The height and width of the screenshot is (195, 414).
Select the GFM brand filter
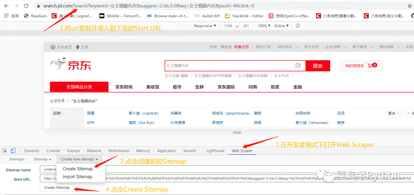tap(90, 122)
